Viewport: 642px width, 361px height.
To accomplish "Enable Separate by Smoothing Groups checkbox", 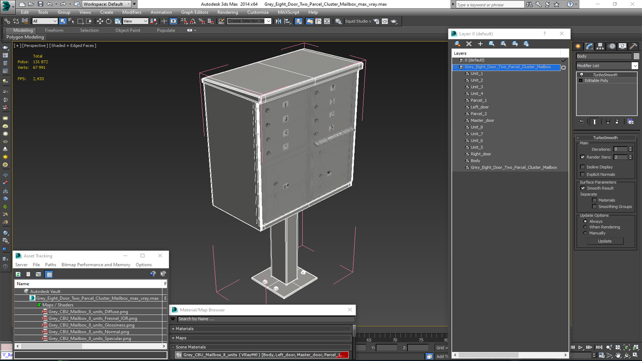I will click(x=594, y=206).
